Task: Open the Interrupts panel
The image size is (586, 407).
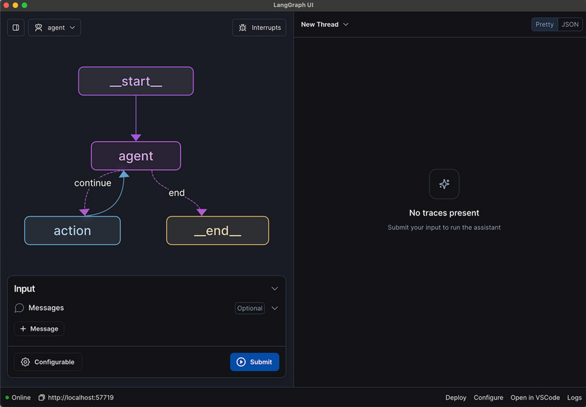Action: tap(259, 28)
